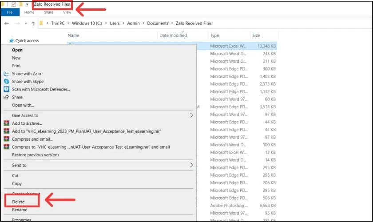Choose Open in context menu
This screenshot has width=373, height=222.
coord(17,50)
